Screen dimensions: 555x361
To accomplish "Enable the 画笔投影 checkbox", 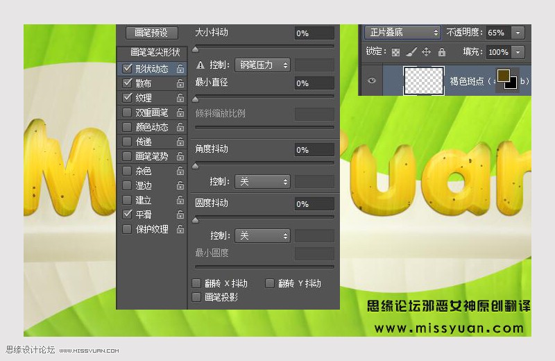I will click(196, 297).
